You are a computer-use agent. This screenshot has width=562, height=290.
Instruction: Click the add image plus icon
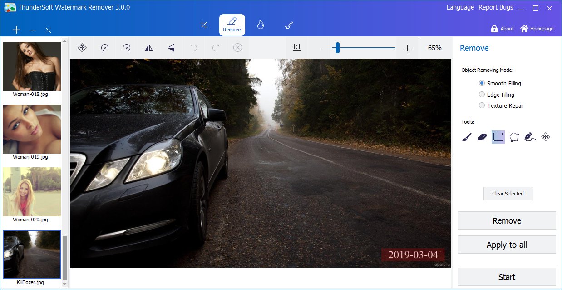(x=16, y=30)
